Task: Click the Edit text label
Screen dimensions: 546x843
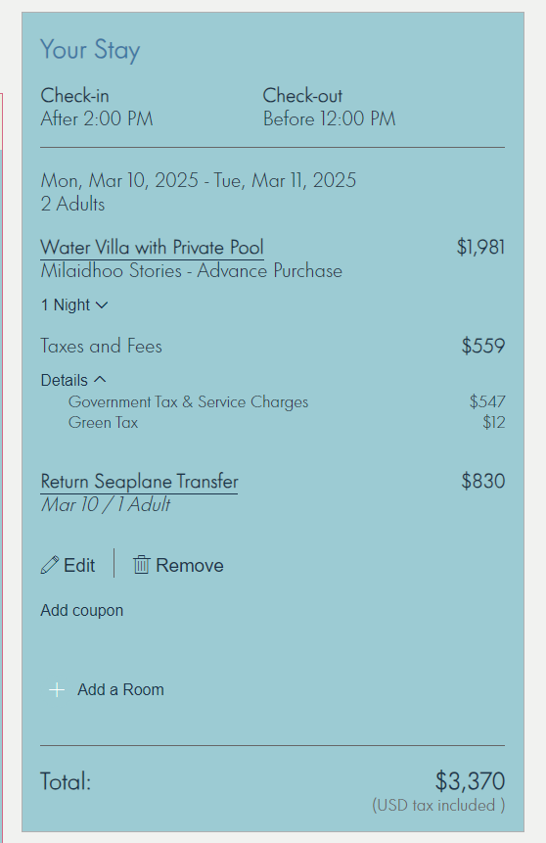Action: [79, 565]
